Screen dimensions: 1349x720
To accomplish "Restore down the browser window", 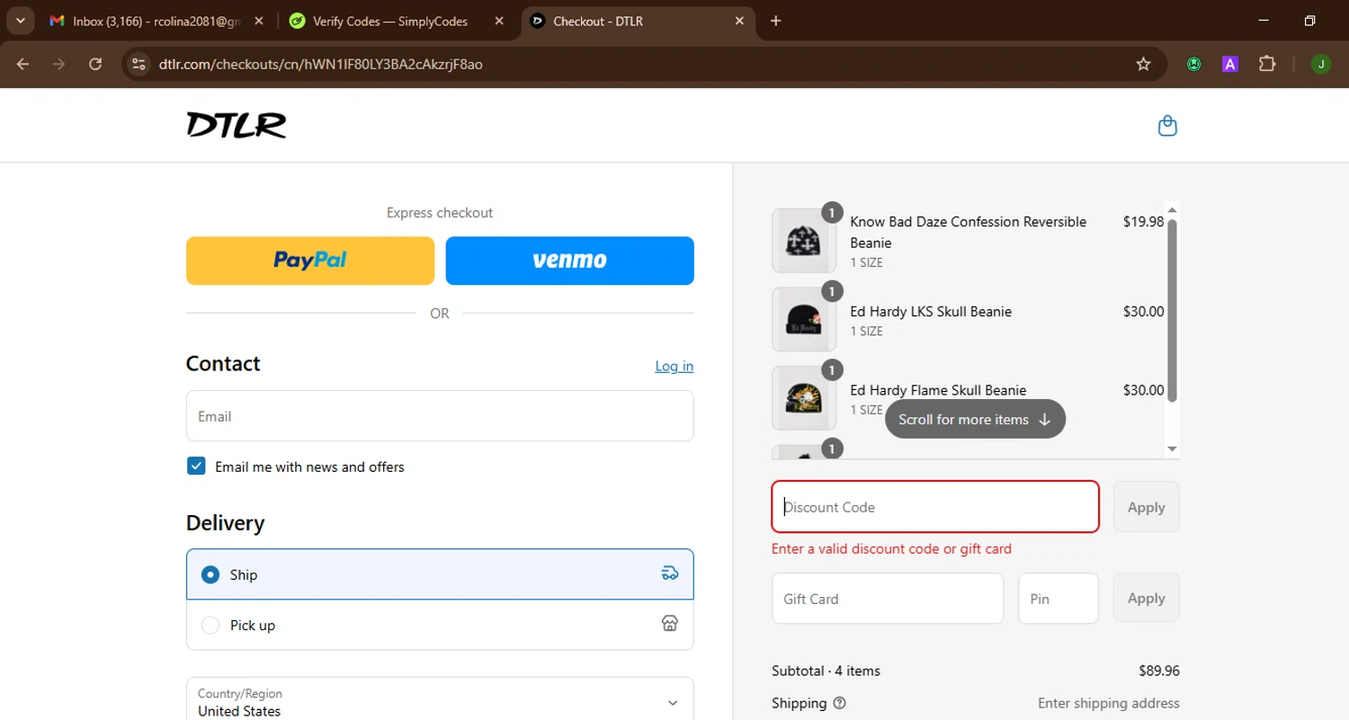I will 1310,21.
